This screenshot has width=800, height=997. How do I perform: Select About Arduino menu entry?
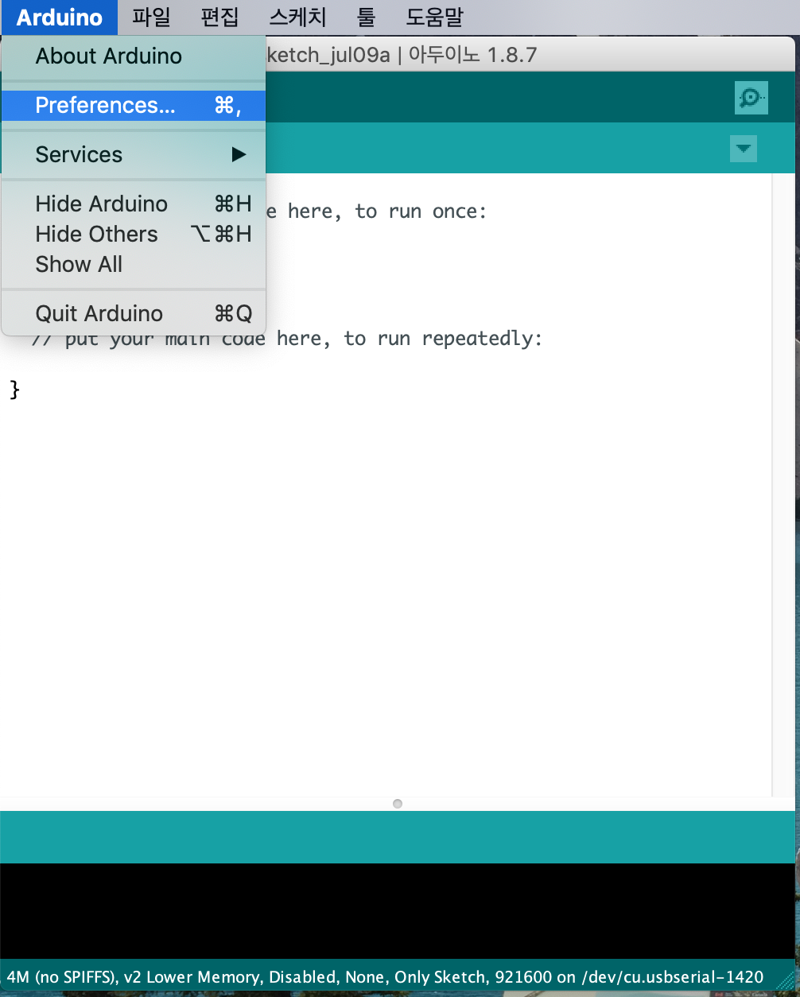click(x=133, y=56)
